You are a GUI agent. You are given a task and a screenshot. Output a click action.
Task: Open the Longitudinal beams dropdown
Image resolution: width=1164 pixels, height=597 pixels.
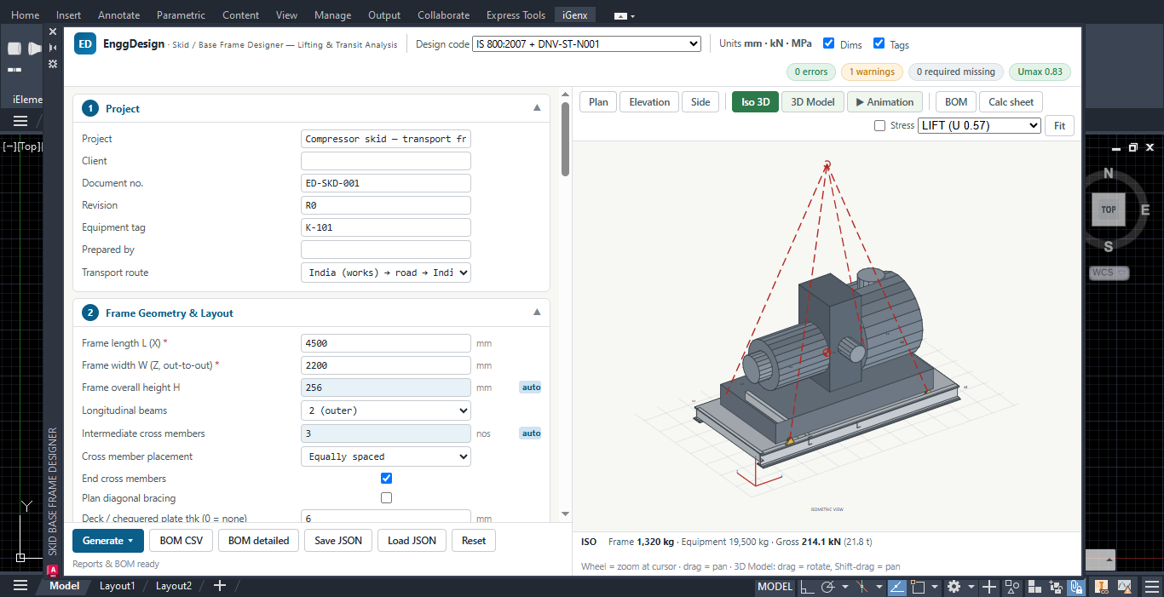coord(386,410)
